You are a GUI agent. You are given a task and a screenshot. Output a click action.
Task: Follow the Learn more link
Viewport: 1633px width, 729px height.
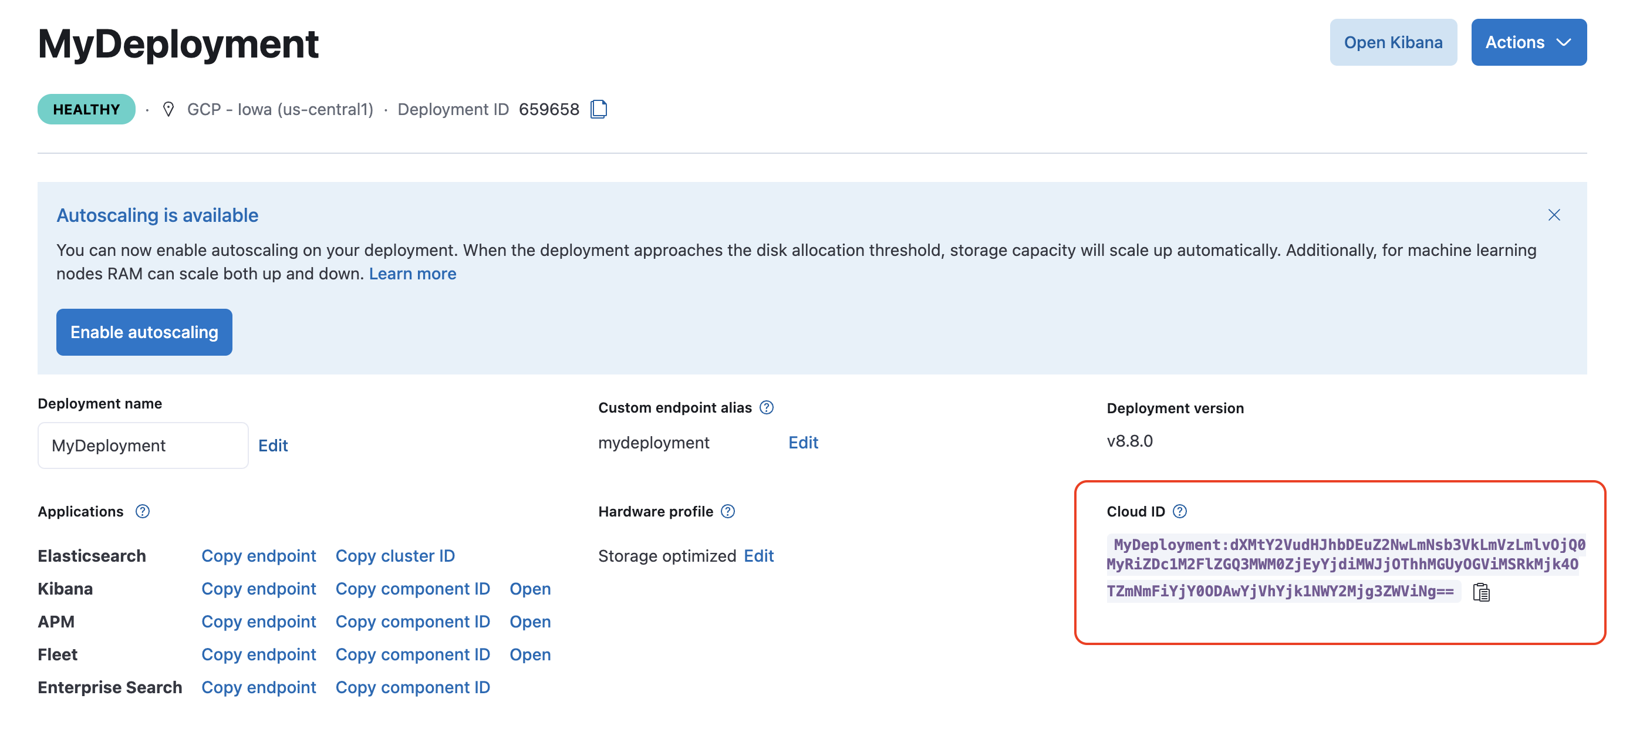pos(412,273)
